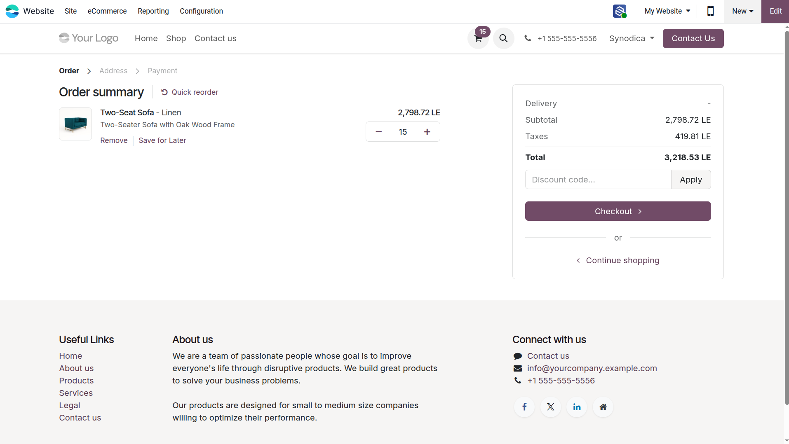789x444 pixels.
Task: Open the Reporting menu
Action: [x=153, y=11]
